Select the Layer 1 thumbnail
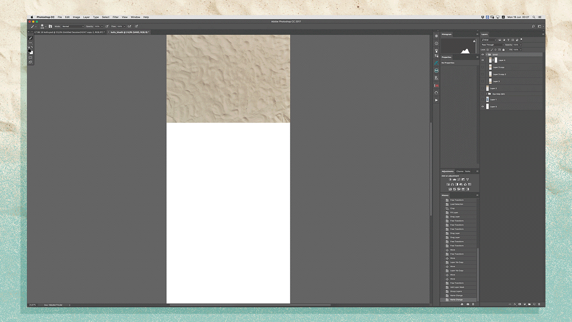The image size is (572, 322). pyautogui.click(x=487, y=99)
